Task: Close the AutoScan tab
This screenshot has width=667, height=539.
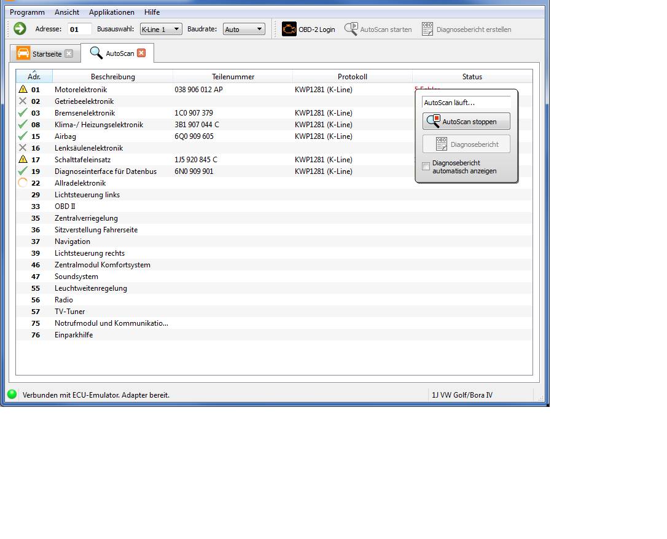Action: coord(141,53)
